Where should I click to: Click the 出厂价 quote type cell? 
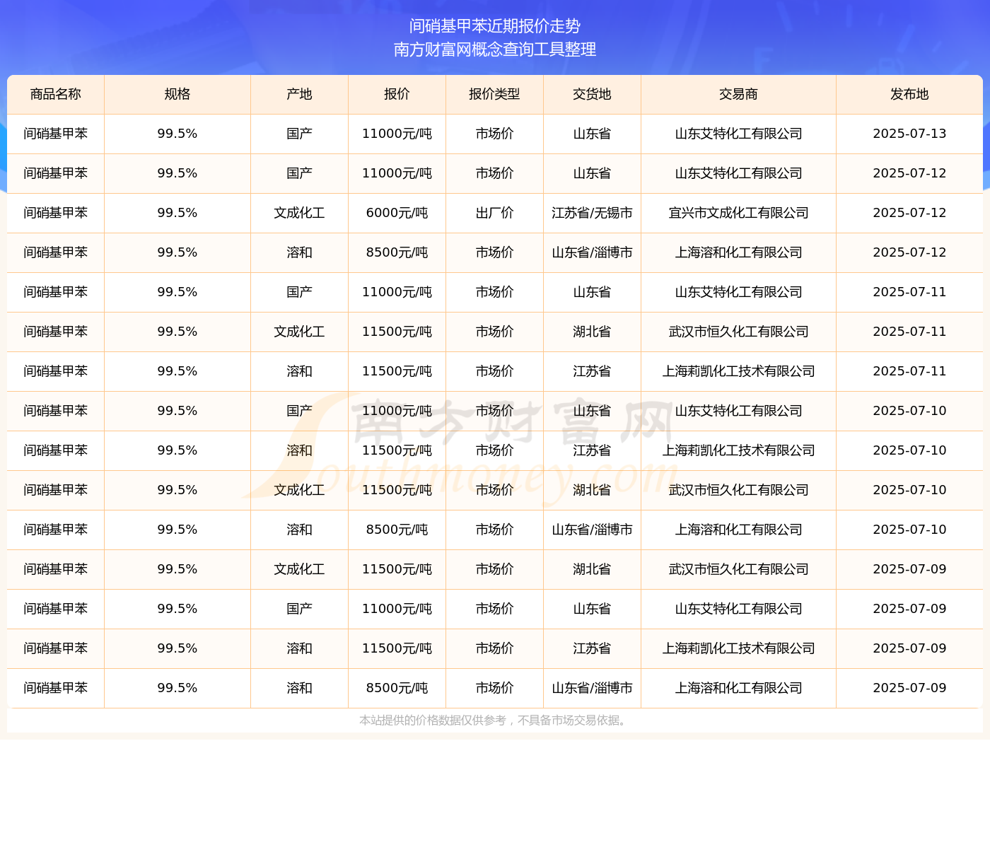coord(494,213)
